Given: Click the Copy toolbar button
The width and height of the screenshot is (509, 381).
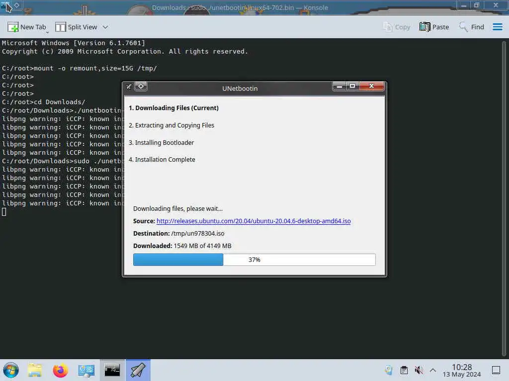Looking at the screenshot, I should [397, 27].
